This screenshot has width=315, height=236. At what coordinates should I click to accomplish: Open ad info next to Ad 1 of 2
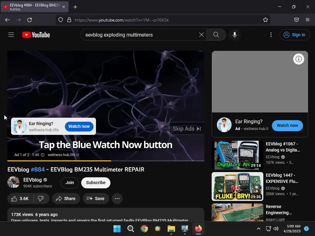(42, 155)
